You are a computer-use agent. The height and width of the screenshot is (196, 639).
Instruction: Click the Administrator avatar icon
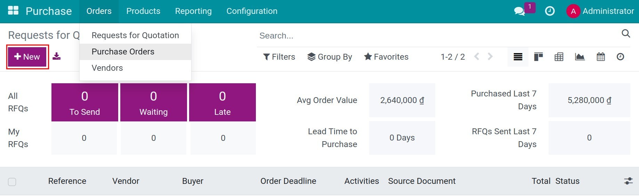coord(573,11)
